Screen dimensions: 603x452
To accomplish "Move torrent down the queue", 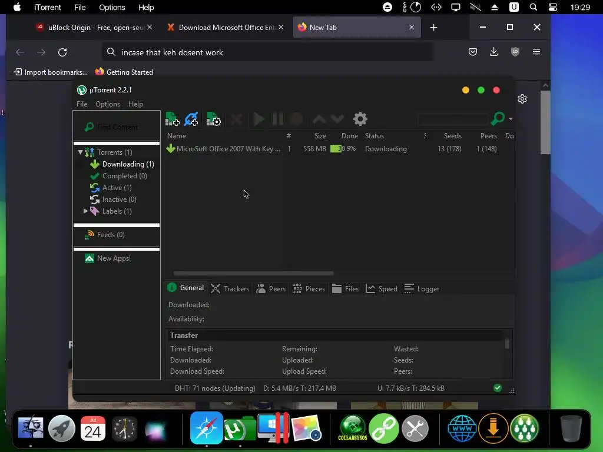I will coord(337,119).
